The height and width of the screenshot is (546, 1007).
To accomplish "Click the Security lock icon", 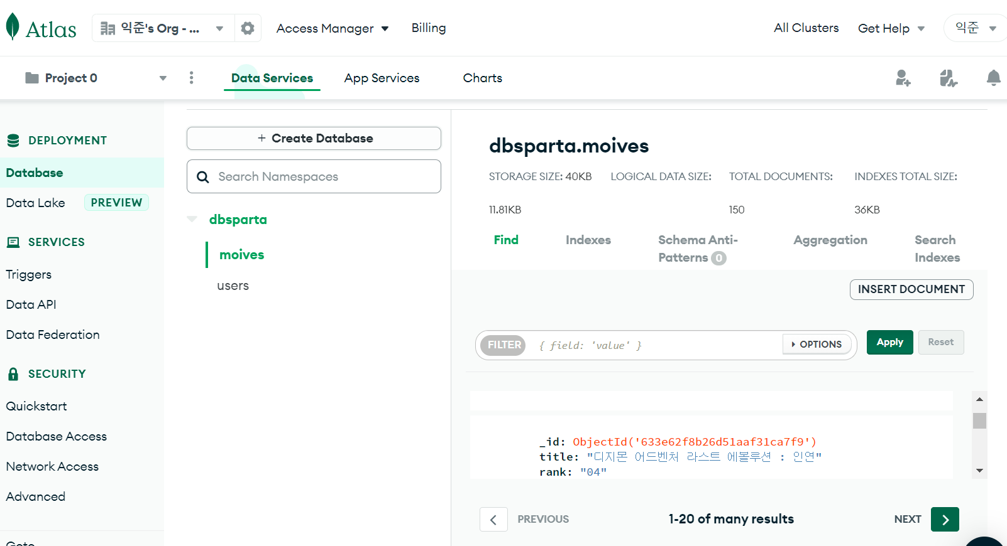I will tap(13, 374).
